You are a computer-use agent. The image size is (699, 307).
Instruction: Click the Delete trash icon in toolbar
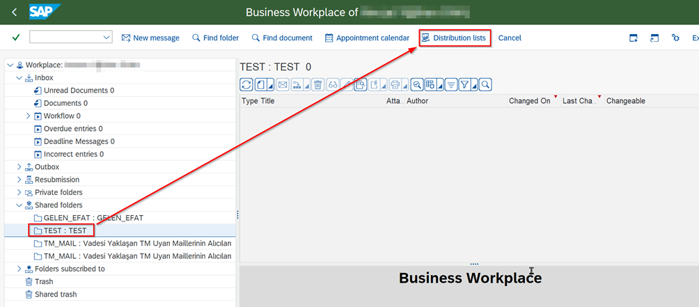point(317,85)
